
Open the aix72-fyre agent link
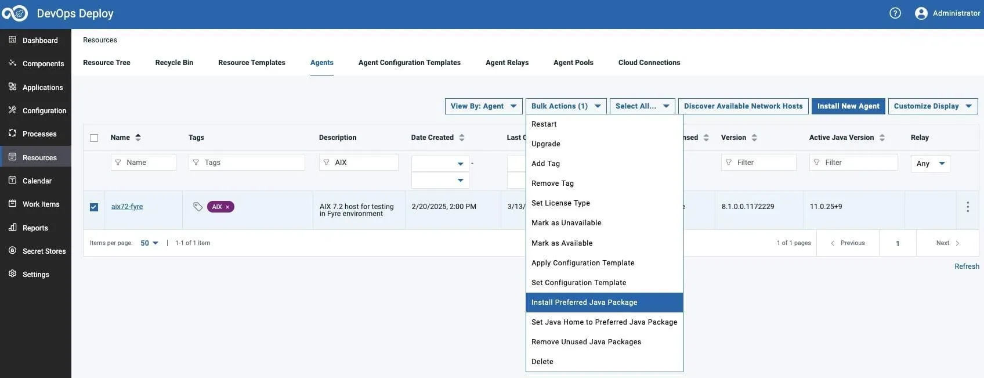point(127,207)
